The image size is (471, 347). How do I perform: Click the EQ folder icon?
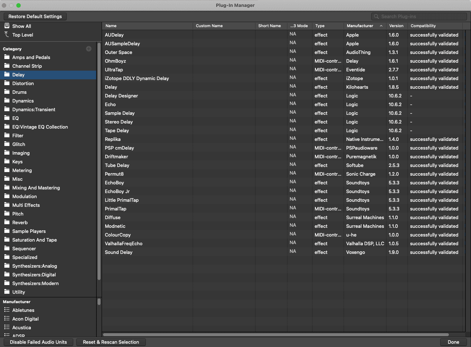pyautogui.click(x=7, y=118)
